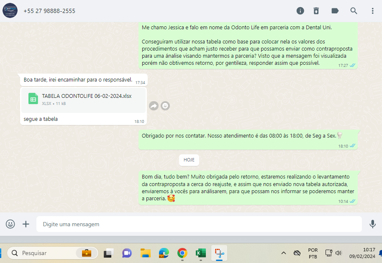Click the microphone to record voice message
The width and height of the screenshot is (382, 263).
(372, 224)
